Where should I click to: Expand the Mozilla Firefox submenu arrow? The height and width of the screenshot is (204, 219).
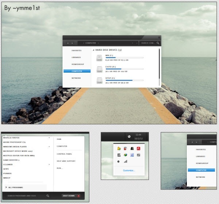(x=49, y=138)
